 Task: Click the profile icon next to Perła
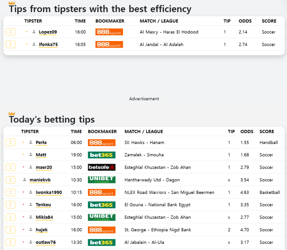point(31,142)
